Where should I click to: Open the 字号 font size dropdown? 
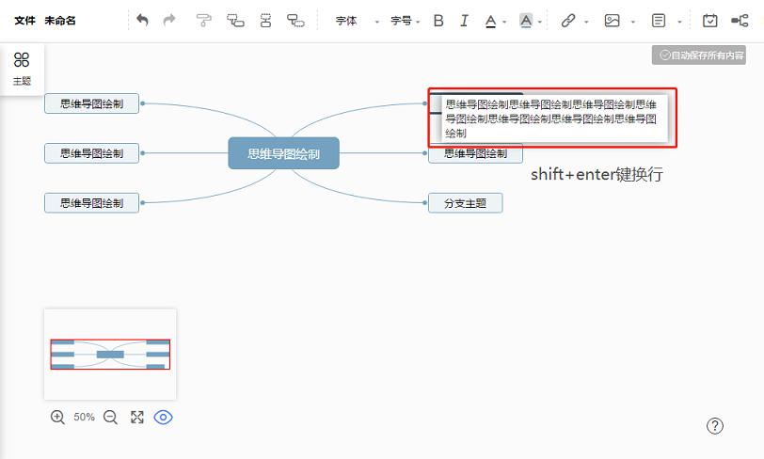[x=405, y=21]
